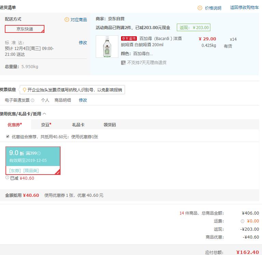Open 对应商品 link
Viewport: 262px width, 255px height.
coord(79,20)
